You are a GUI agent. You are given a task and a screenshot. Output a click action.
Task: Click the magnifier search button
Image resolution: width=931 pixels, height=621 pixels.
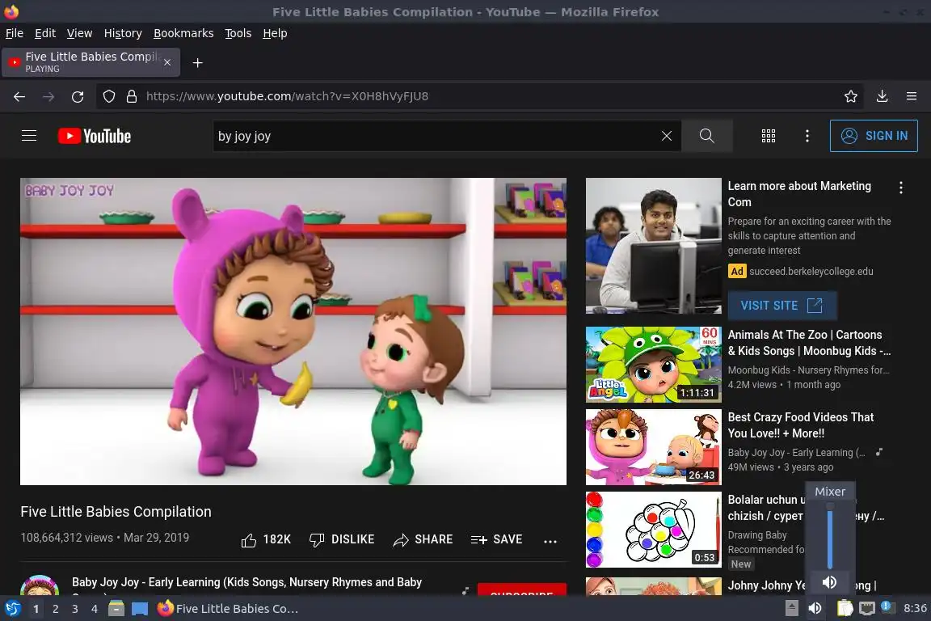[706, 136]
